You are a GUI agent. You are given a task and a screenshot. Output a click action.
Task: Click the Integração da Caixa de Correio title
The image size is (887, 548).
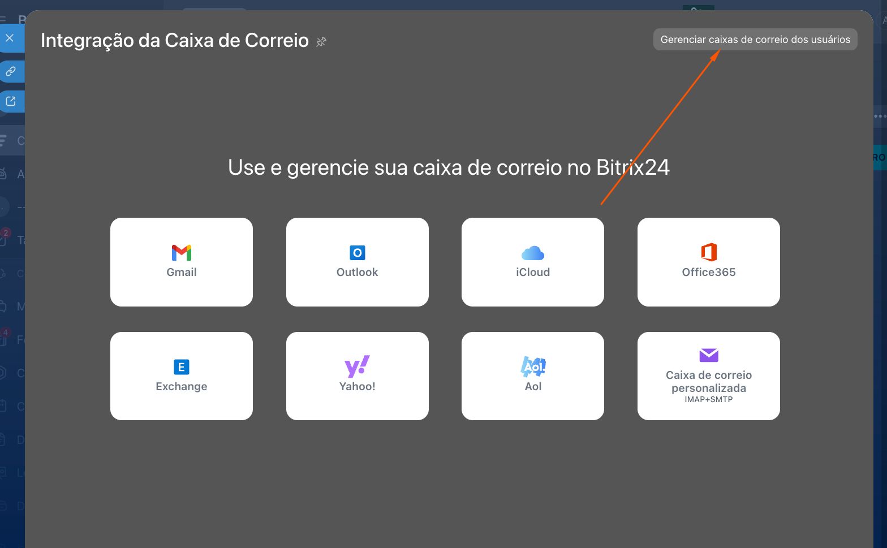click(175, 41)
